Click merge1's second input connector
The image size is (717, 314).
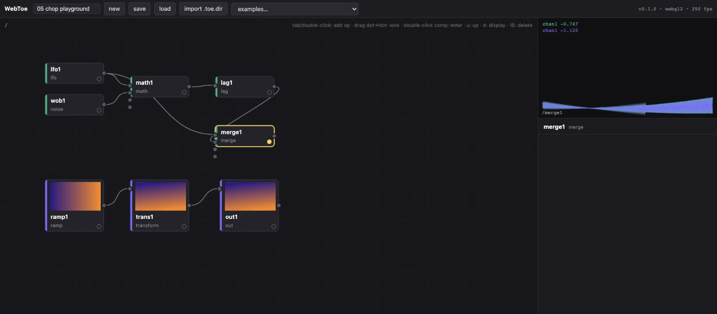click(215, 142)
